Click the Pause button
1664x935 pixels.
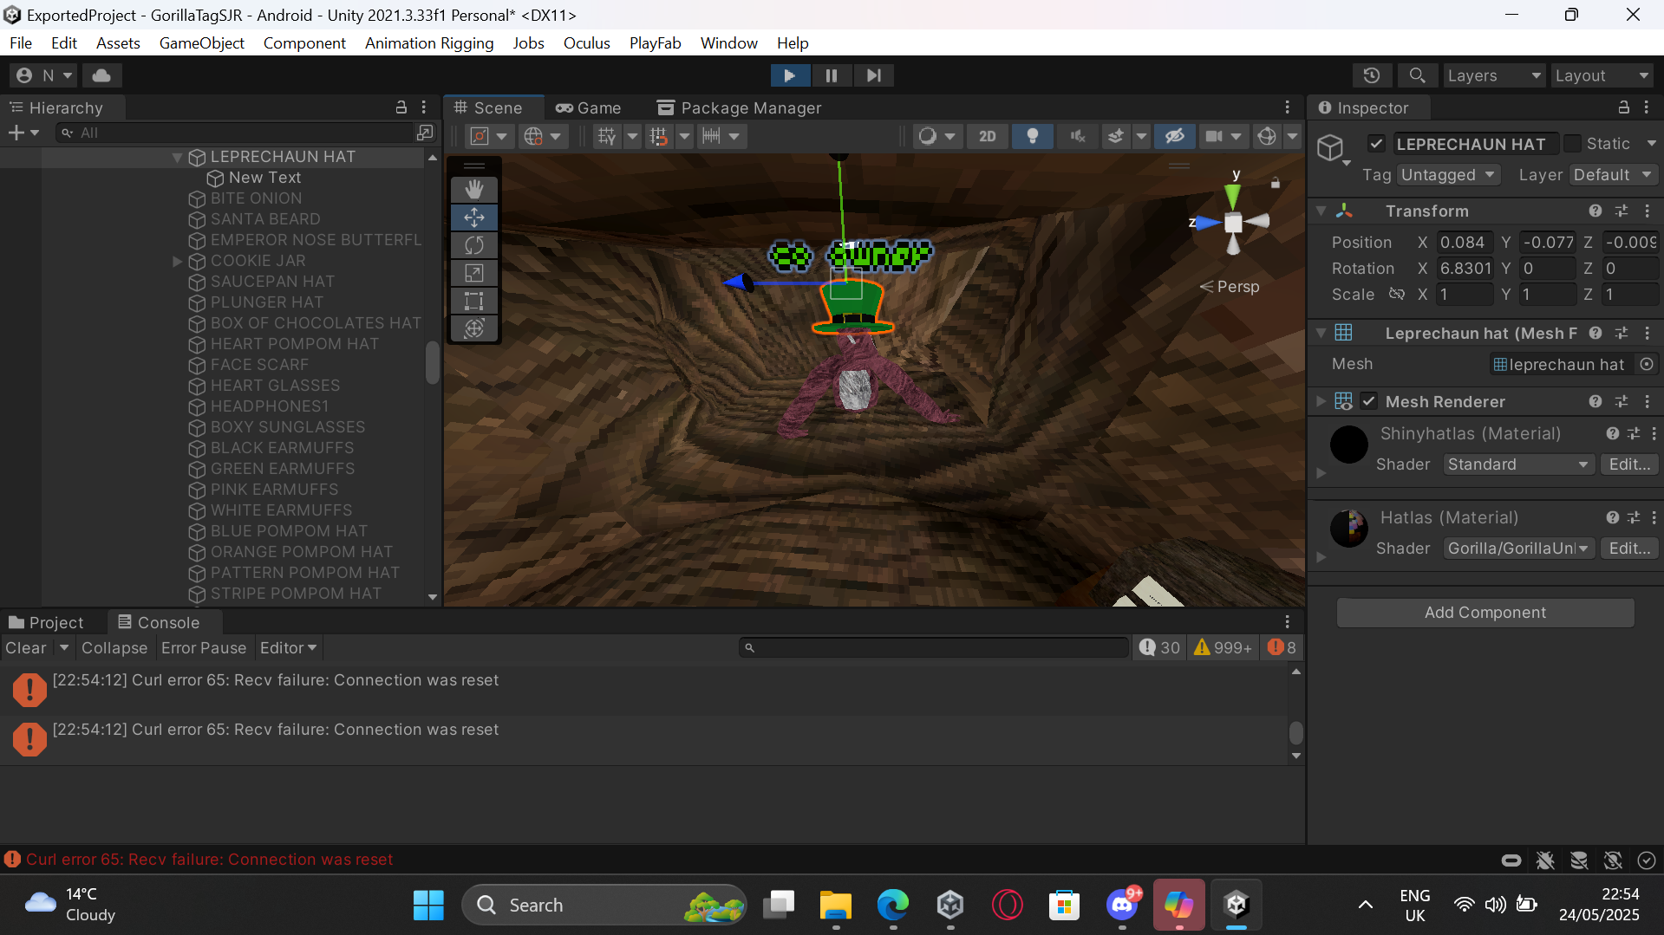(832, 75)
